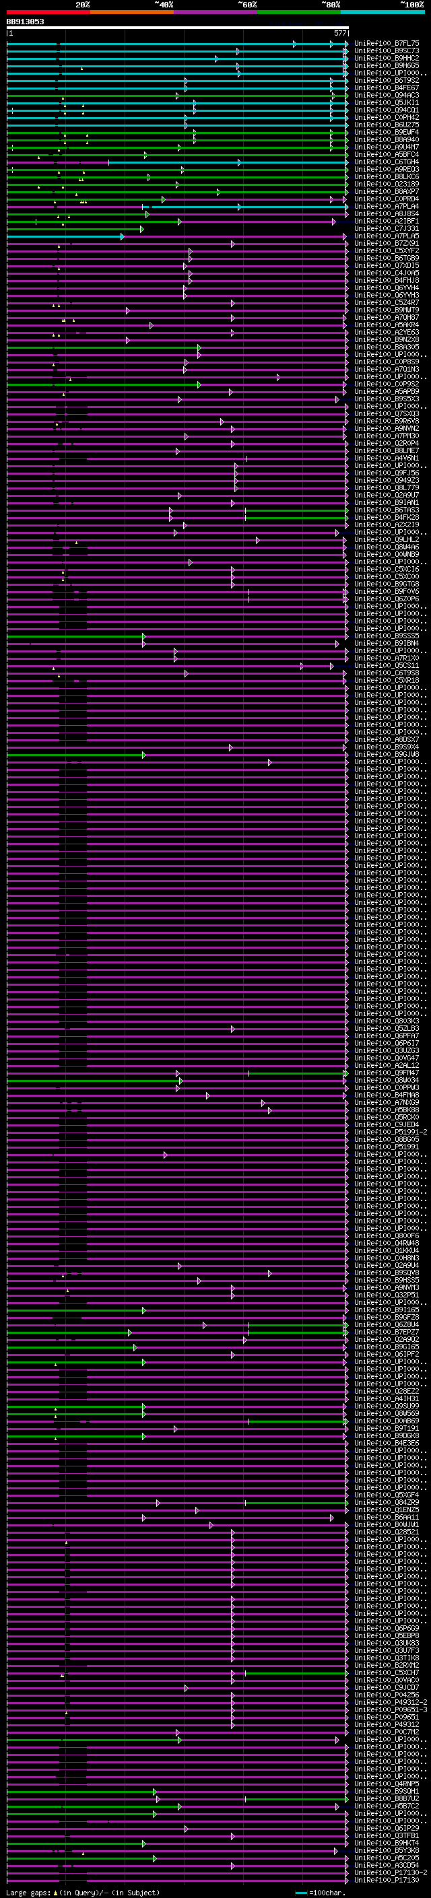
Task: Open hit UniRef100_B9H6G5
Action: tap(387, 65)
